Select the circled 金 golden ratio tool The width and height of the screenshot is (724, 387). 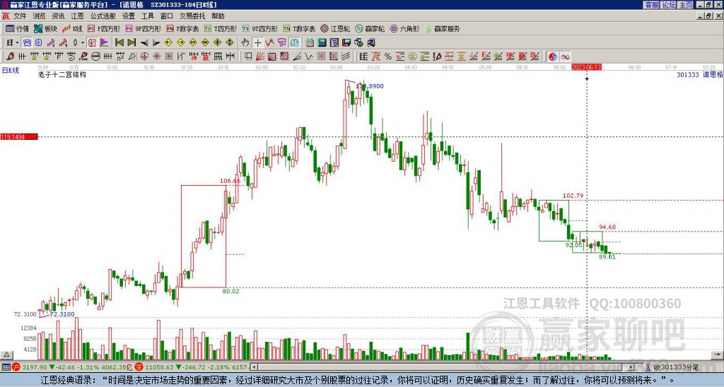coord(412,56)
